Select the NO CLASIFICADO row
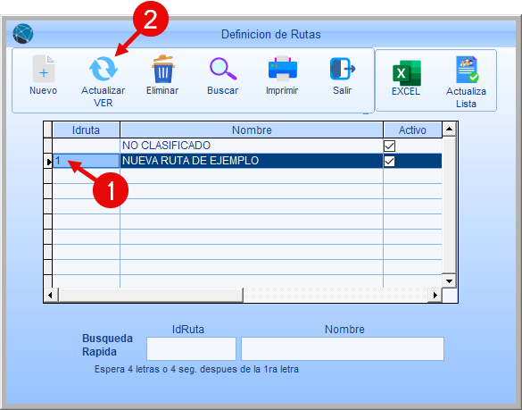The image size is (522, 410). (247, 146)
